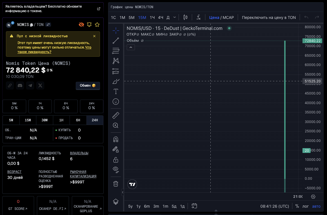Screen dimensions: 327x215
Task: Select the 4Ч timeframe
Action: (x=161, y=17)
